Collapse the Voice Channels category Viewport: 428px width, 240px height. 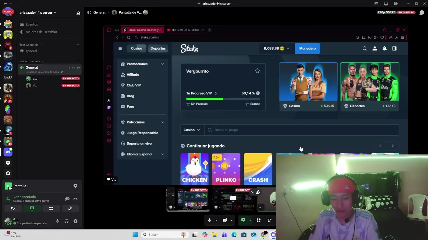pyautogui.click(x=31, y=61)
